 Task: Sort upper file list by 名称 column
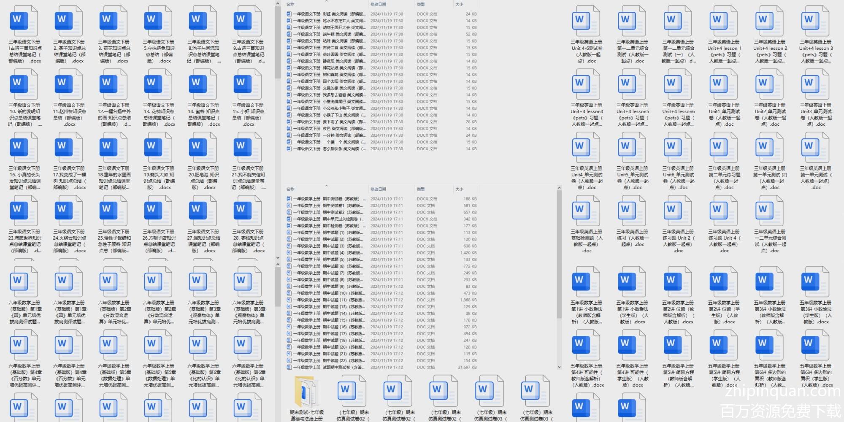pos(291,5)
